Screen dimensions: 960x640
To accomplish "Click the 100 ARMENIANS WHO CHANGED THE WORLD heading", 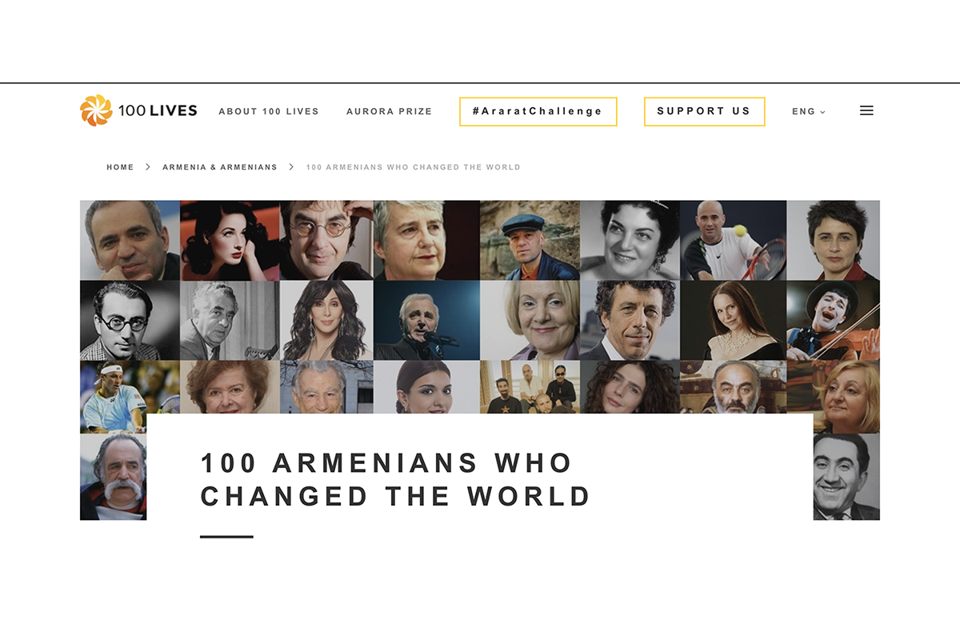I will click(396, 479).
